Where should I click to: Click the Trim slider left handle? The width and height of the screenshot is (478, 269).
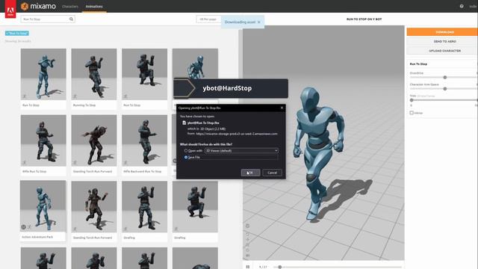pos(412,100)
